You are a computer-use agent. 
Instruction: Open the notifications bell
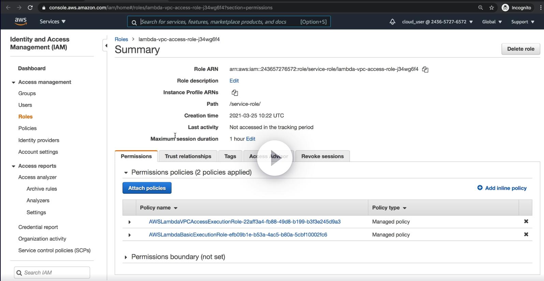pyautogui.click(x=392, y=22)
